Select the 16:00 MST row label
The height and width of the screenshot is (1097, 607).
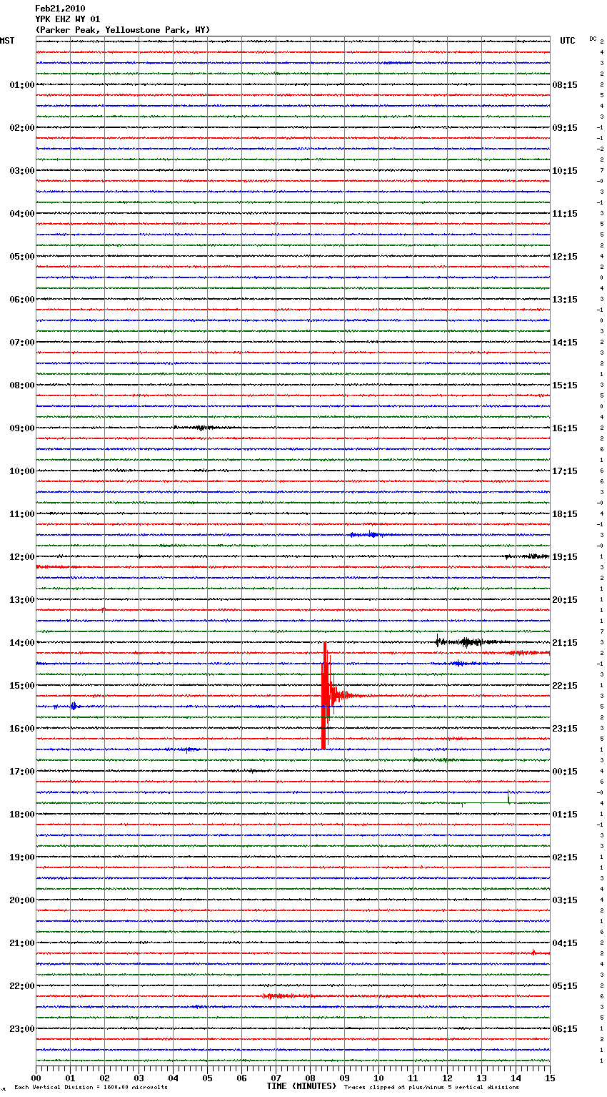21,729
